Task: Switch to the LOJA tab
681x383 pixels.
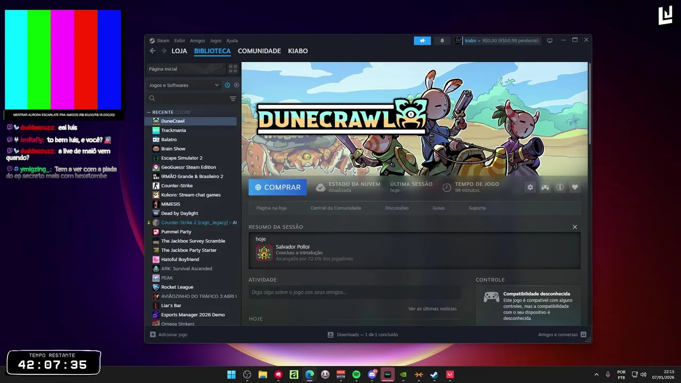Action: tap(179, 51)
